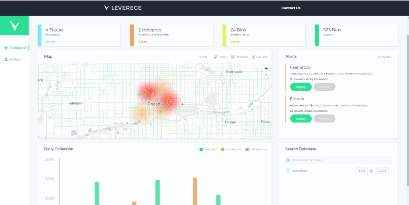Toggle the Hotspots map checkbox
Screen dimensions: 409x205
click(x=233, y=57)
